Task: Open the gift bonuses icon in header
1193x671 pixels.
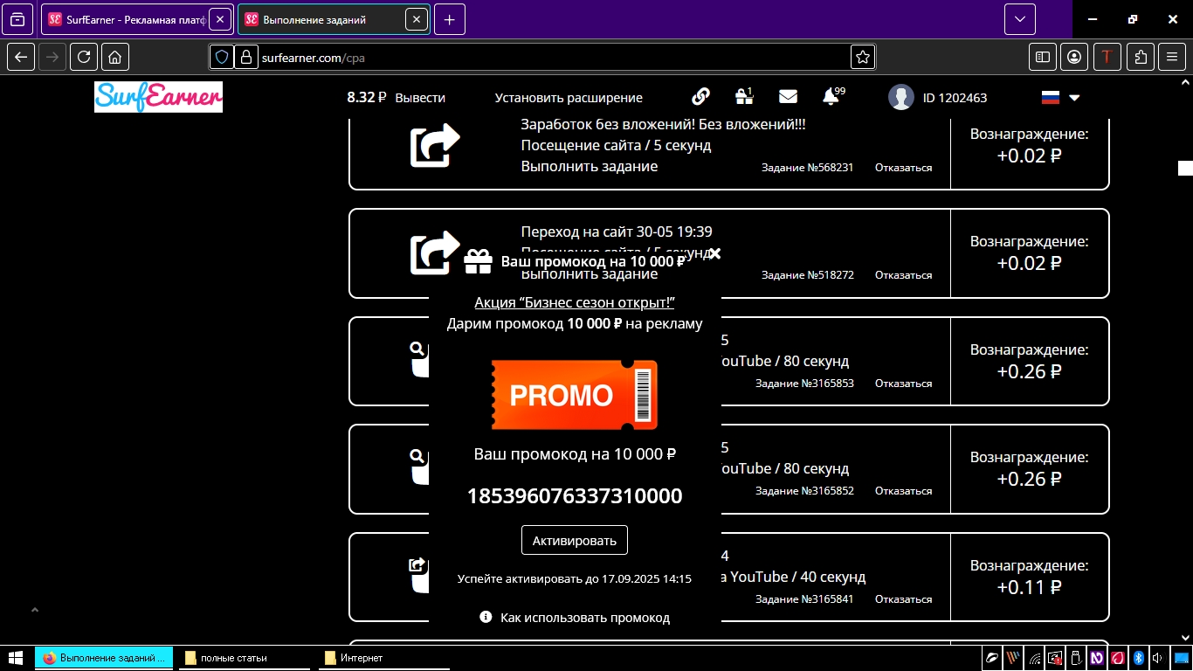Action: click(x=743, y=97)
